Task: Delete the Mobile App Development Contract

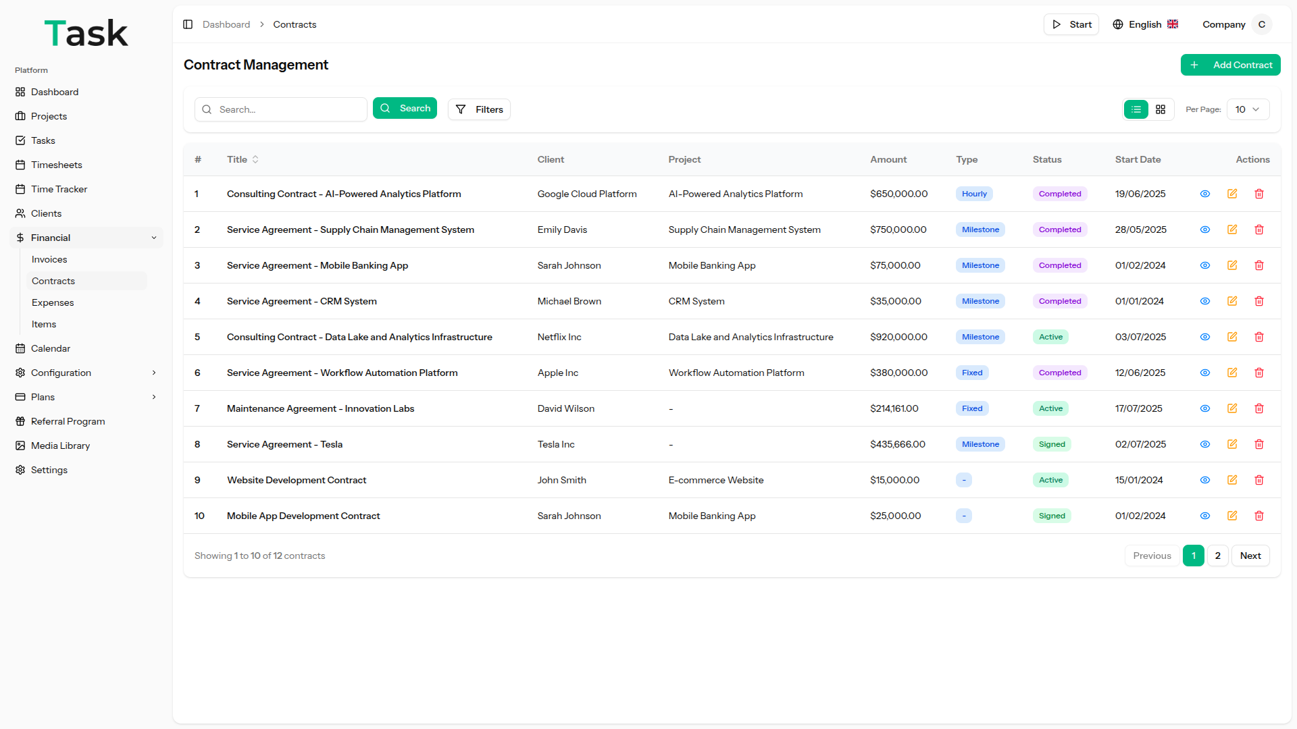Action: pos(1259,516)
